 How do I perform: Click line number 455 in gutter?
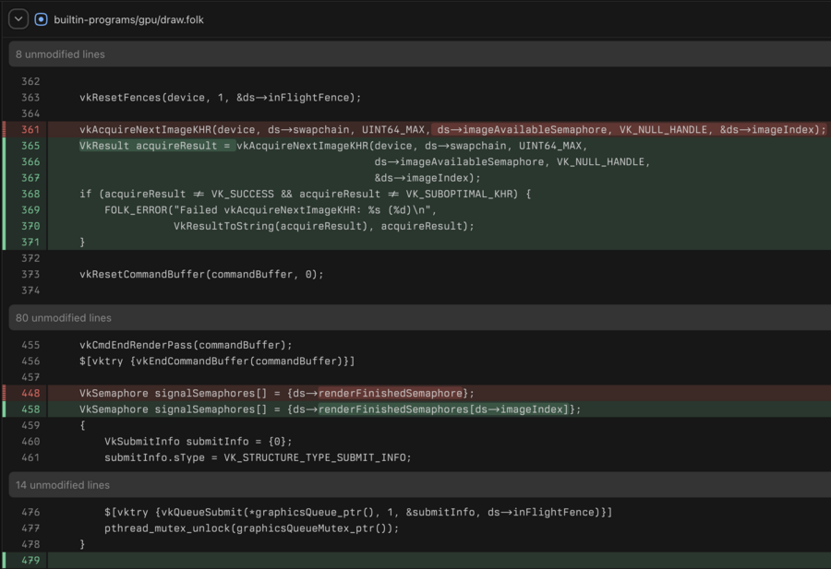(30, 345)
